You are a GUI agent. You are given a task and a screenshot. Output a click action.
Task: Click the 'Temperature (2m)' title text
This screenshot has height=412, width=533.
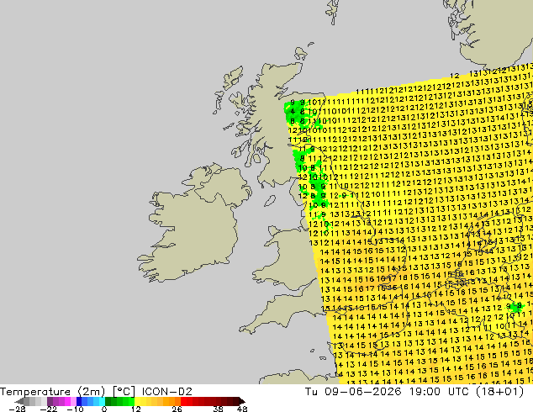[53, 392]
